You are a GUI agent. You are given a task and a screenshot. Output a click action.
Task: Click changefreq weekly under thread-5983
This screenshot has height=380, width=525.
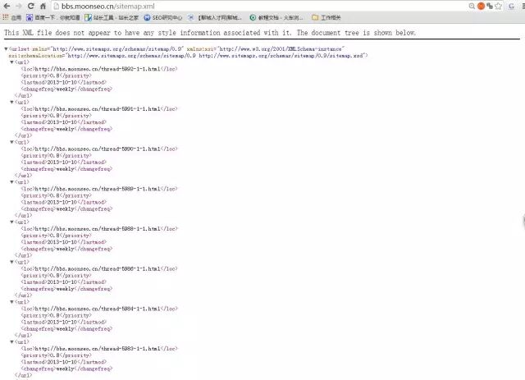[66, 369]
